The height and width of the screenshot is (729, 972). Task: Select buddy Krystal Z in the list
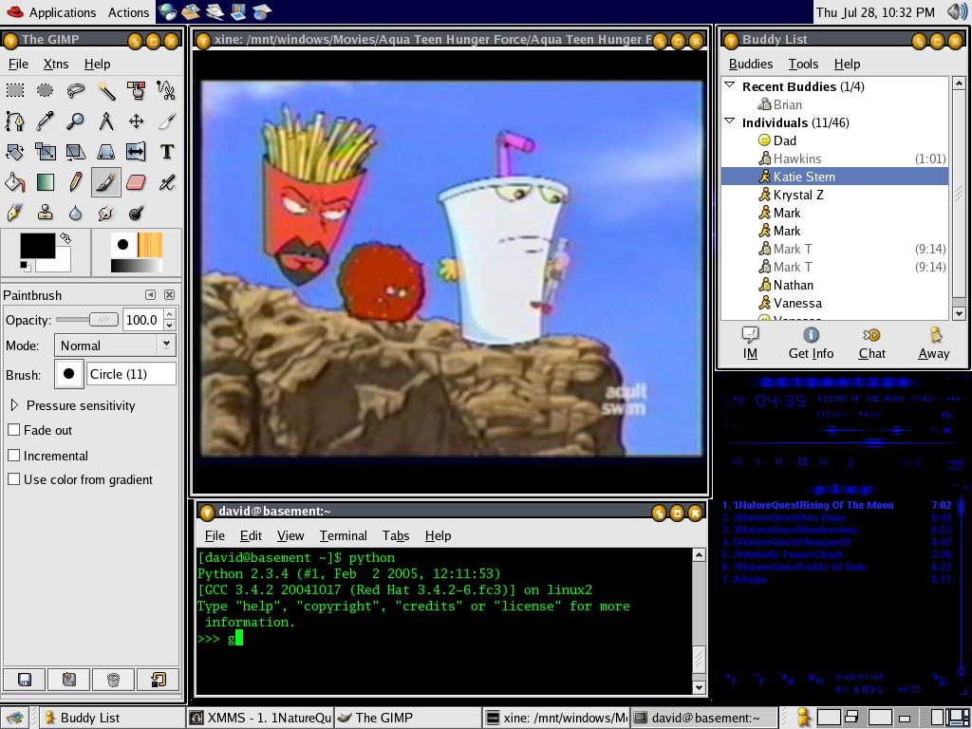point(834,195)
